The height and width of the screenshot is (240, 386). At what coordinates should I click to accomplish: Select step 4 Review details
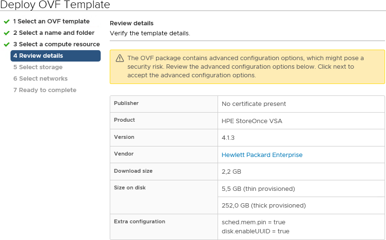(x=55, y=56)
